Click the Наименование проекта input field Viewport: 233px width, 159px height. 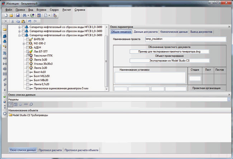(185, 39)
